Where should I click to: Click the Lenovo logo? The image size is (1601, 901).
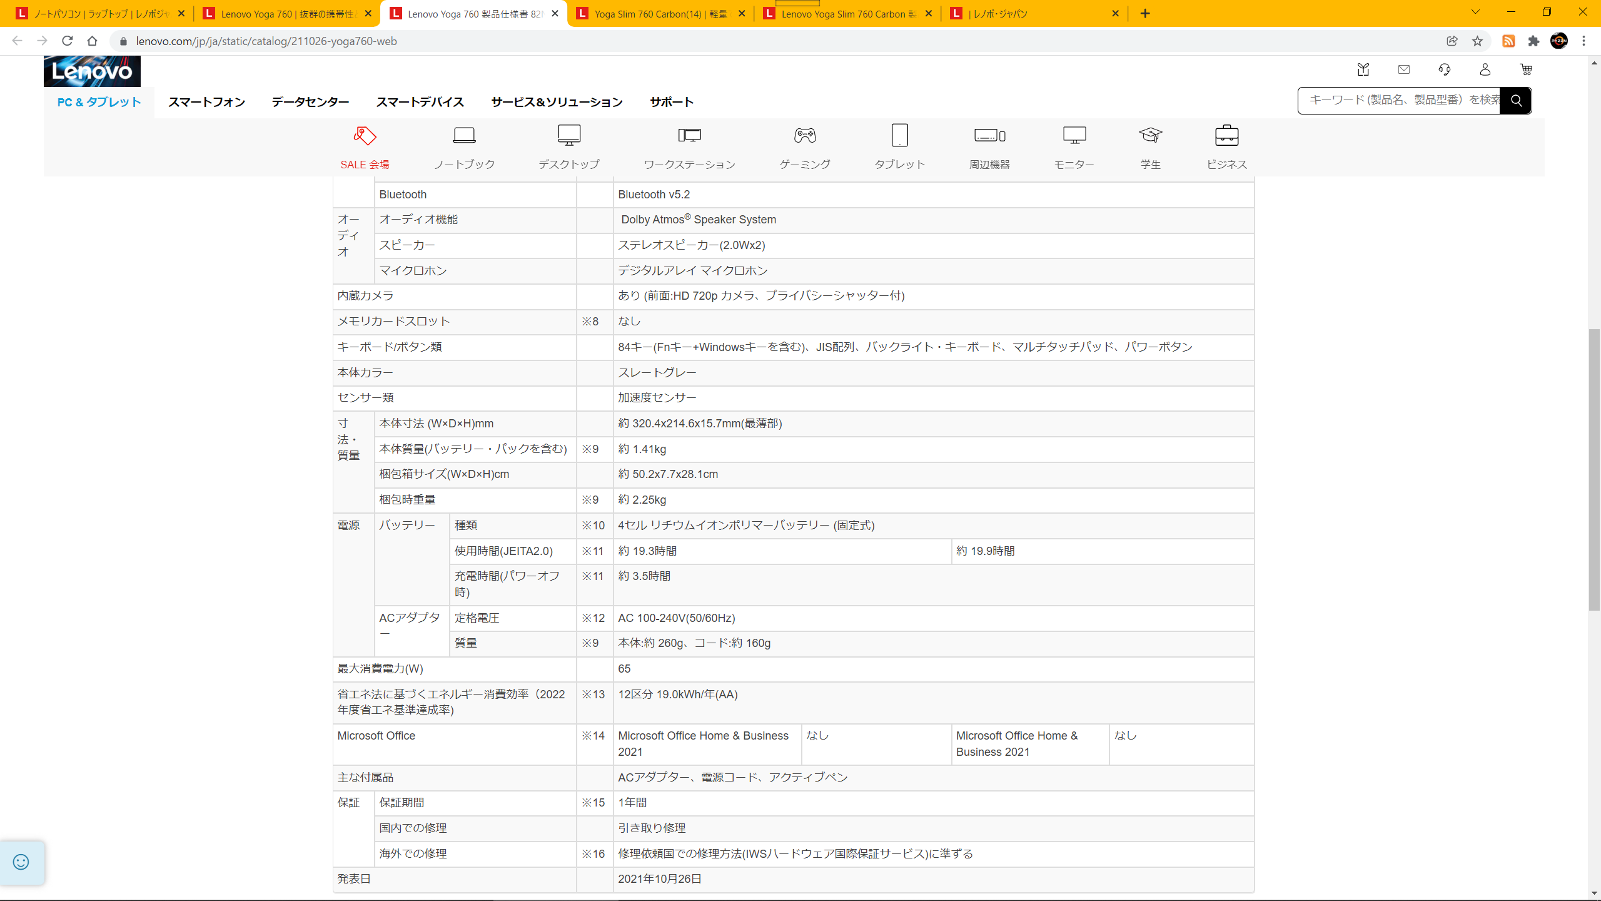pyautogui.click(x=92, y=71)
